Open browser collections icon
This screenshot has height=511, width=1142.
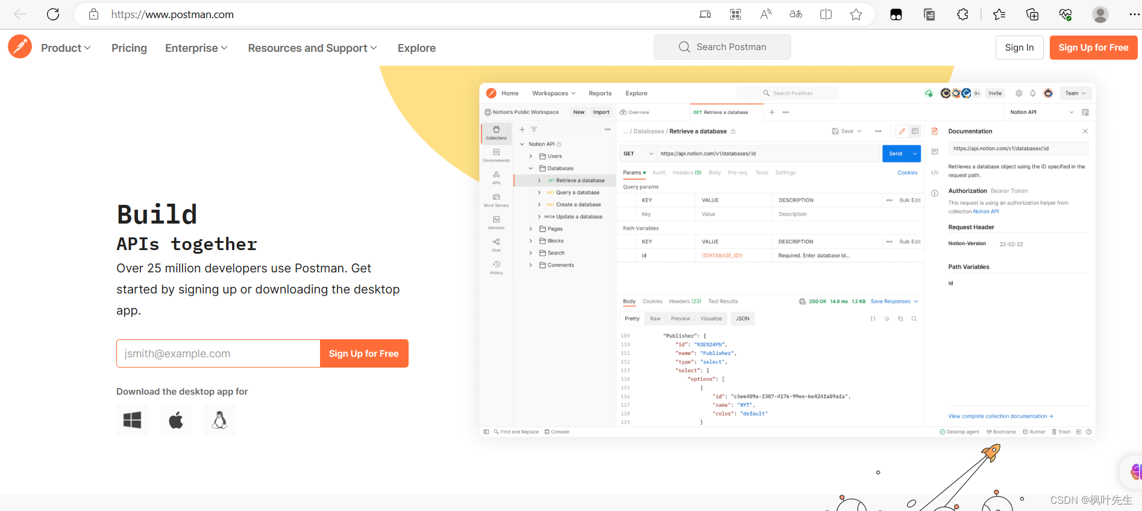click(1032, 14)
